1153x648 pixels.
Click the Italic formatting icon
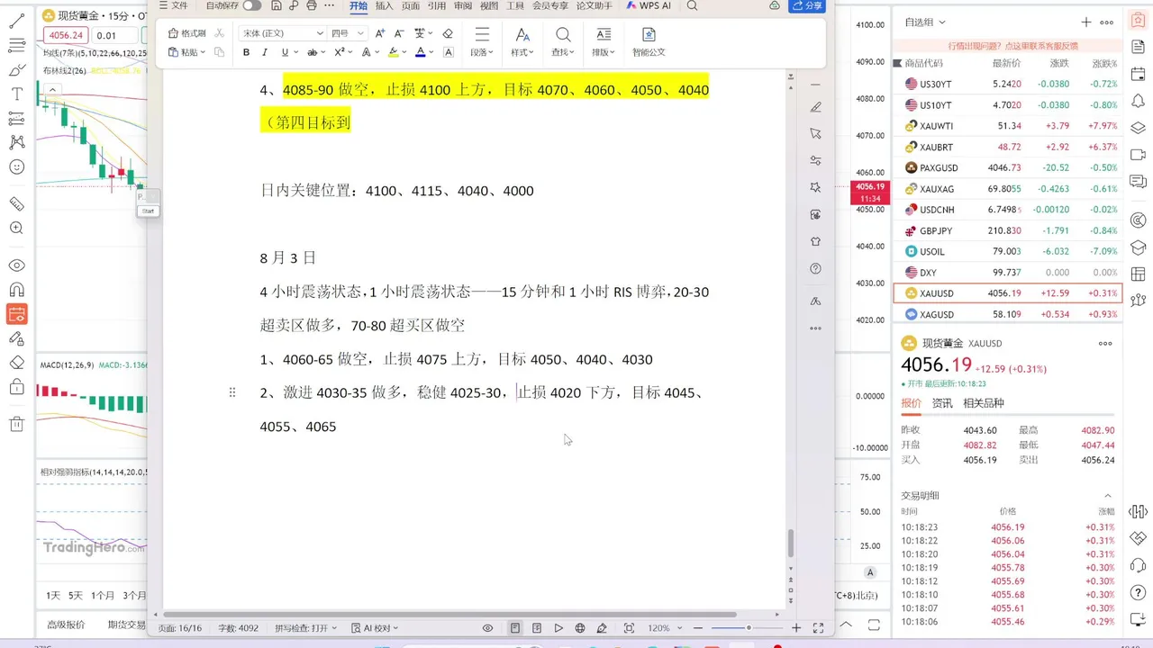[264, 52]
